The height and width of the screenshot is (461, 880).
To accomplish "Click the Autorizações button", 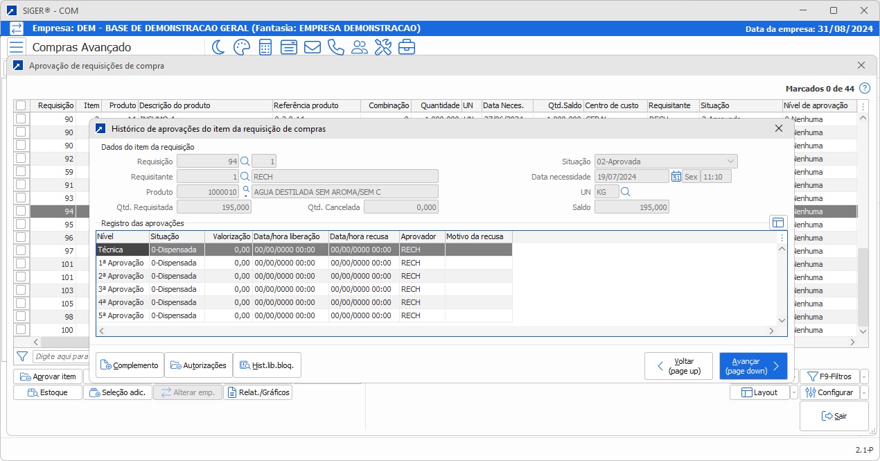I will [199, 365].
